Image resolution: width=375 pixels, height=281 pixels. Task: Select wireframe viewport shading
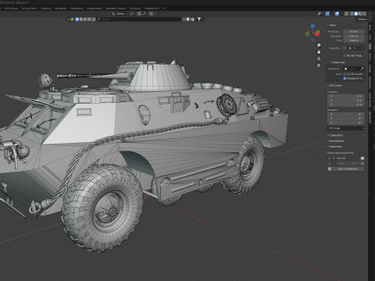[x=352, y=13]
